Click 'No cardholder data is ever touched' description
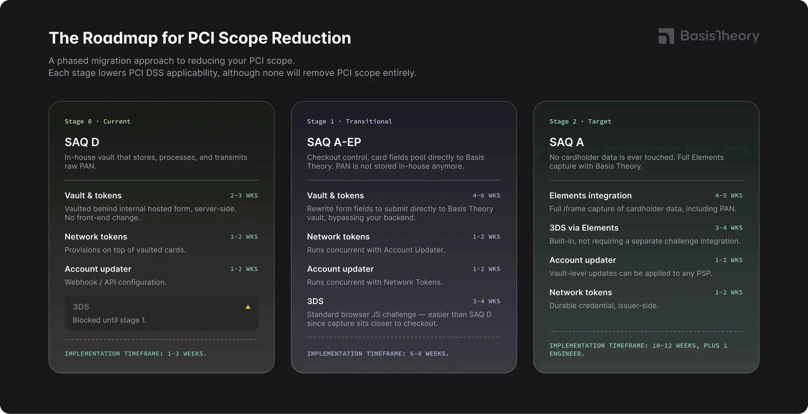Image resolution: width=808 pixels, height=414 pixels. (636, 162)
